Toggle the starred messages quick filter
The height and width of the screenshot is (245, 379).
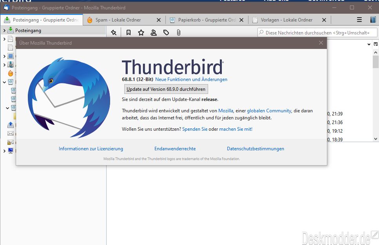(x=141, y=32)
